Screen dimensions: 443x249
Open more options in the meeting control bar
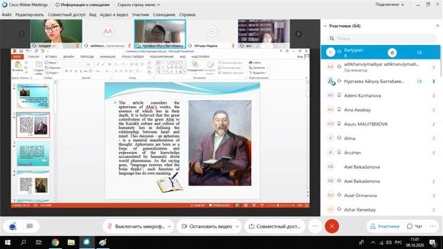(x=315, y=226)
